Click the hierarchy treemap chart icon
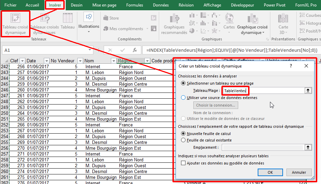321x184 pixels. [x=203, y=15]
